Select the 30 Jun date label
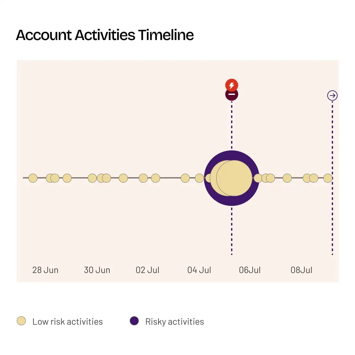355x355 pixels. [97, 270]
